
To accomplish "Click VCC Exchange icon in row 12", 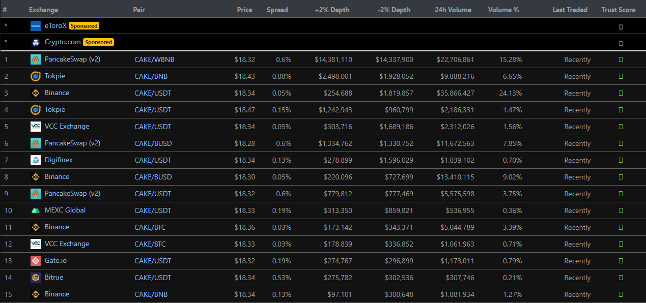I will 36,244.
